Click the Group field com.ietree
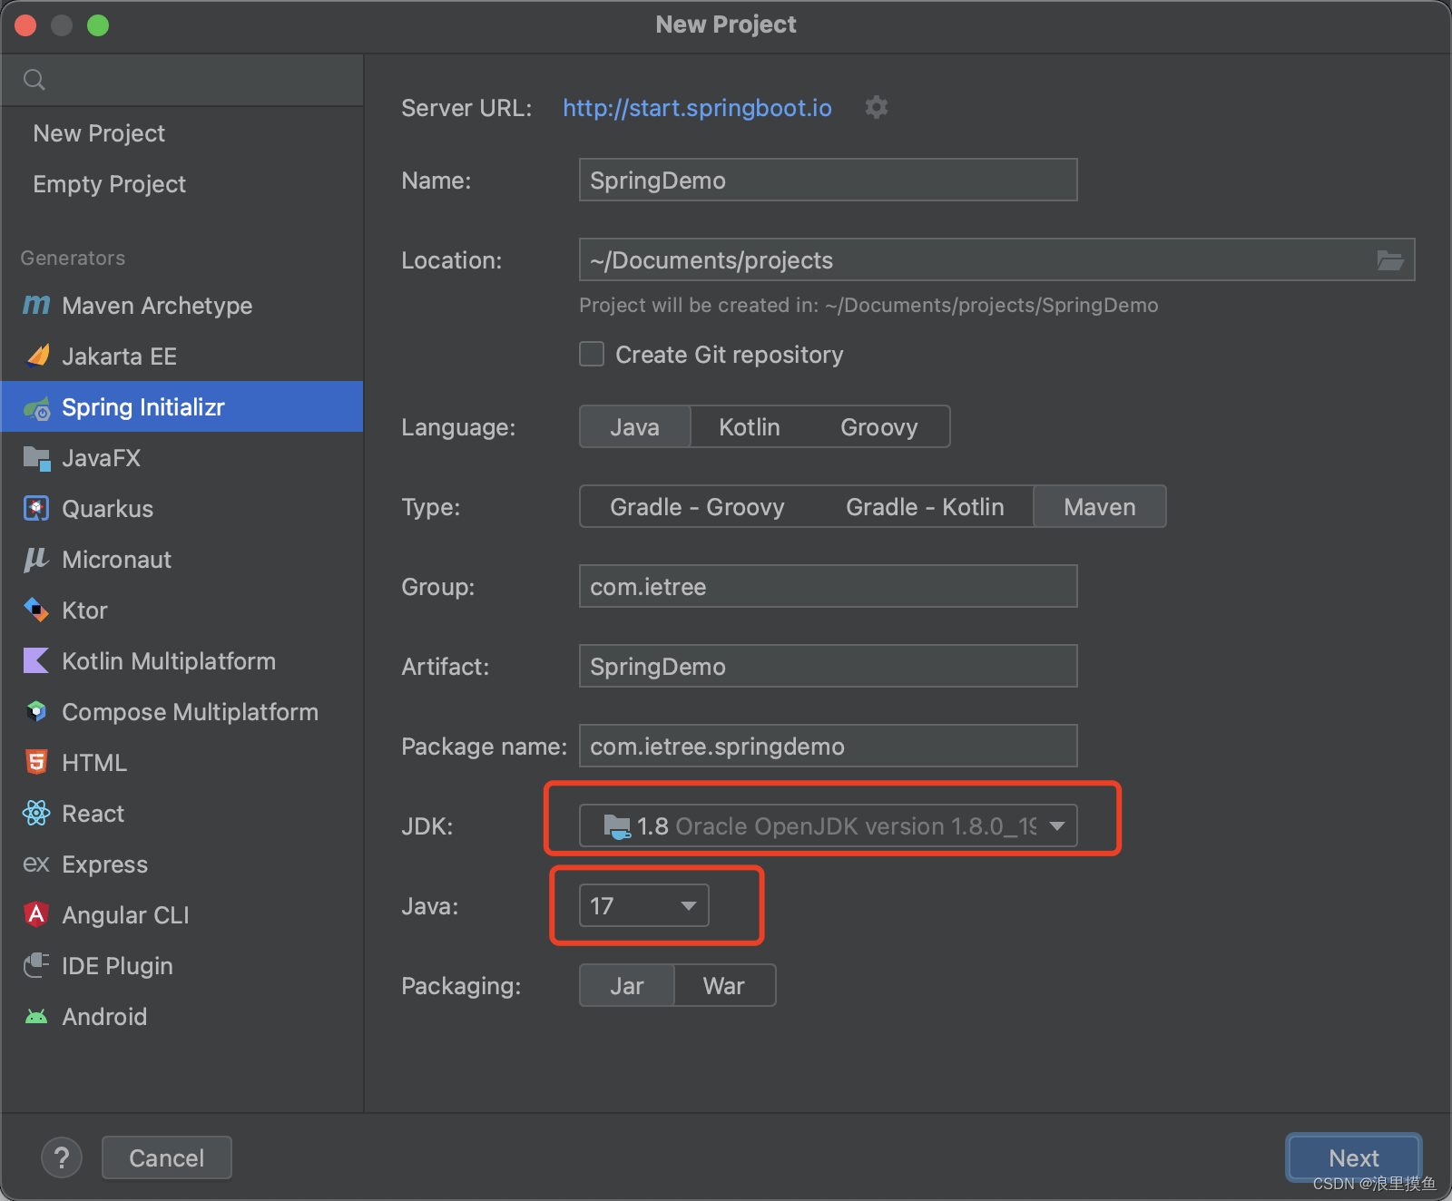The width and height of the screenshot is (1452, 1201). point(828,586)
